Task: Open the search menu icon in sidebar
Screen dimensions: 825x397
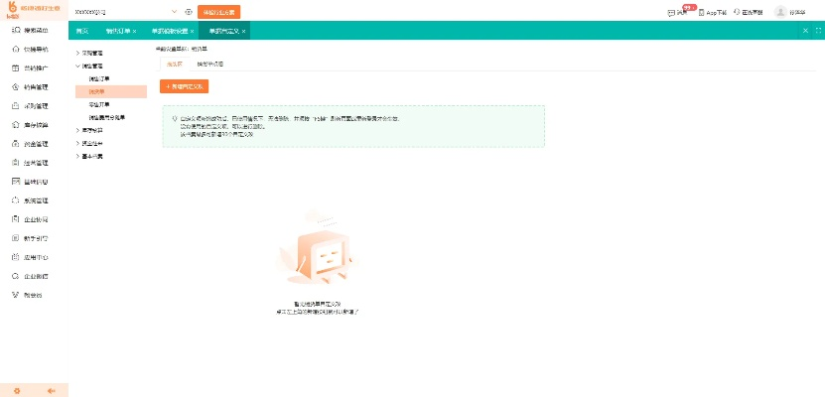Action: pos(16,30)
